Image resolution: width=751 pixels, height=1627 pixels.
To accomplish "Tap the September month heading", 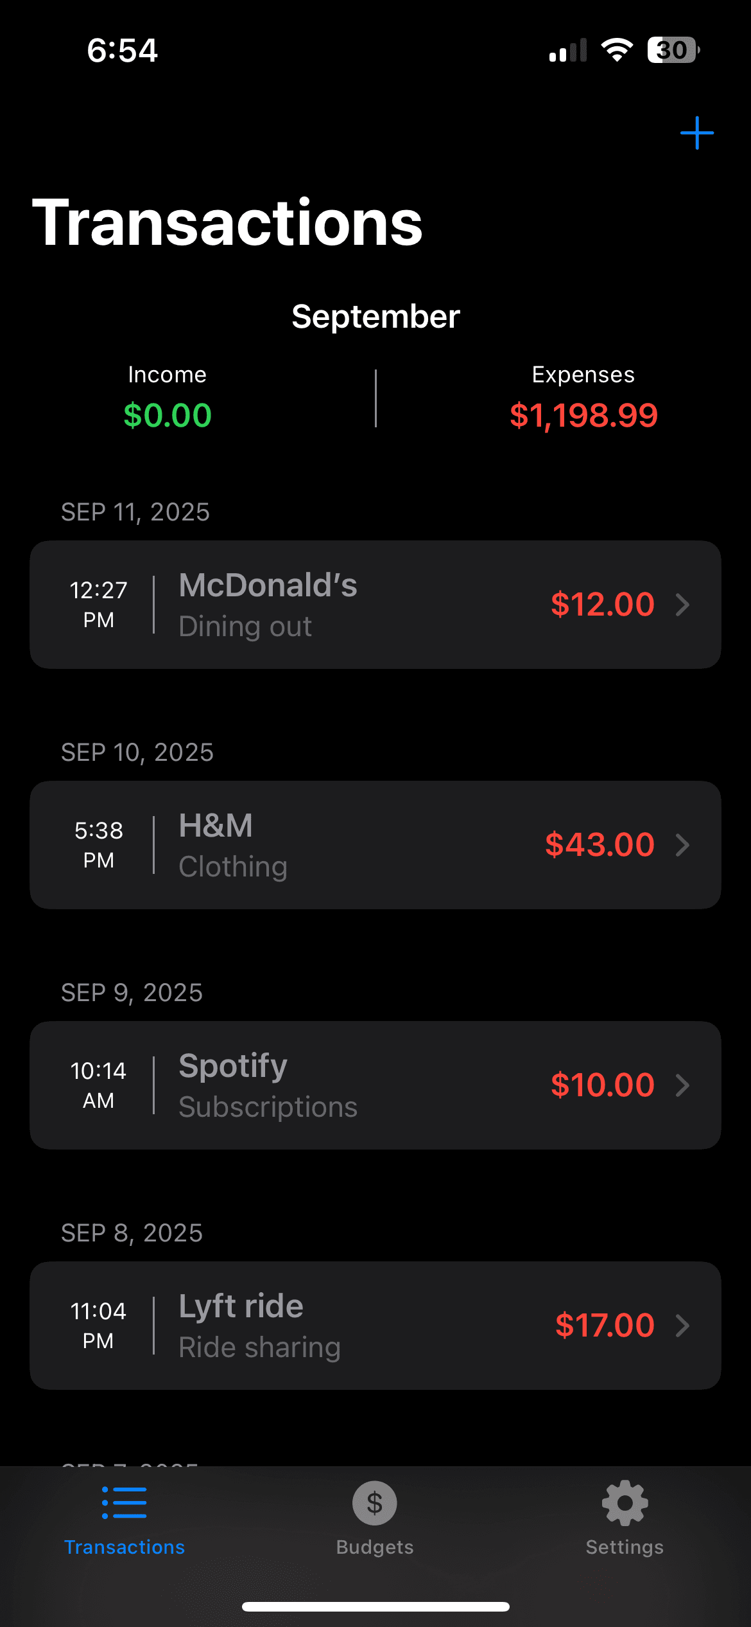I will (x=376, y=316).
